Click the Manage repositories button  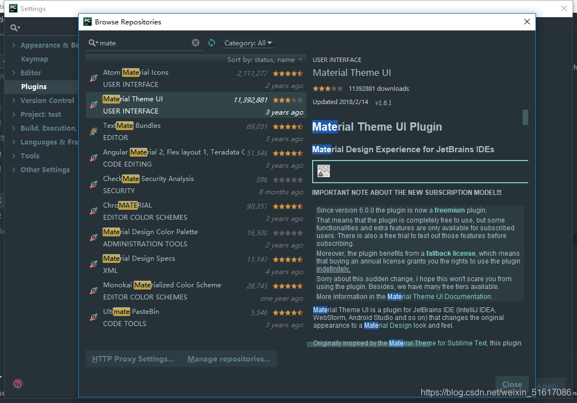coord(229,359)
